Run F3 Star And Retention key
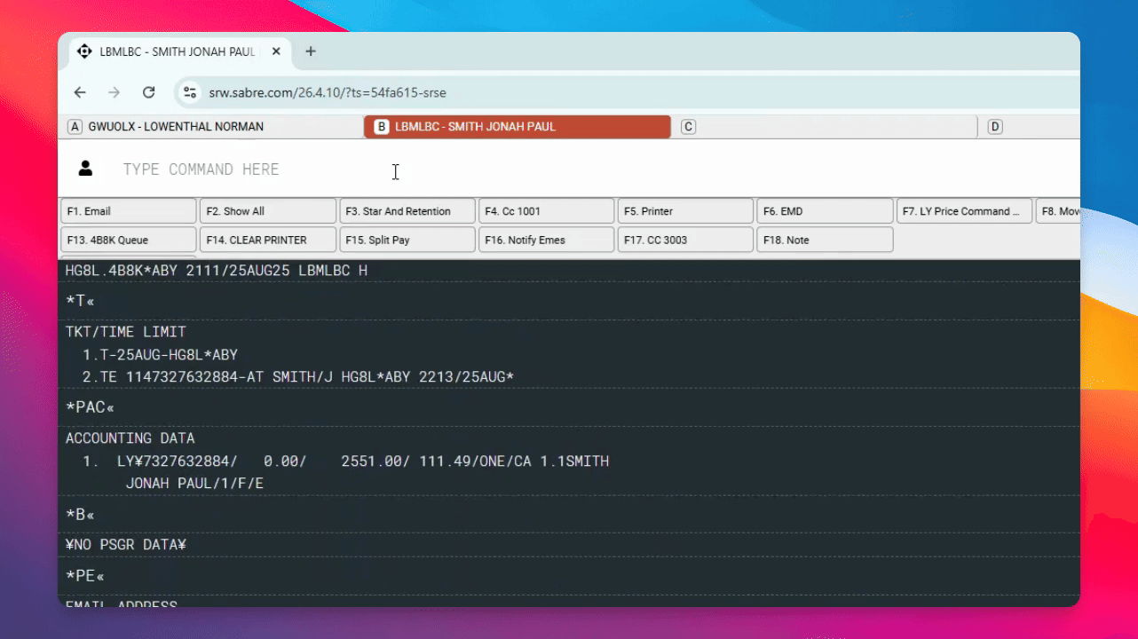Screen dimensions: 1138x639 [407, 211]
